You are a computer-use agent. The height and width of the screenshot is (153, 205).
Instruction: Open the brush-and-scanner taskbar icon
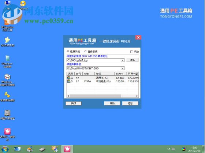30,149
